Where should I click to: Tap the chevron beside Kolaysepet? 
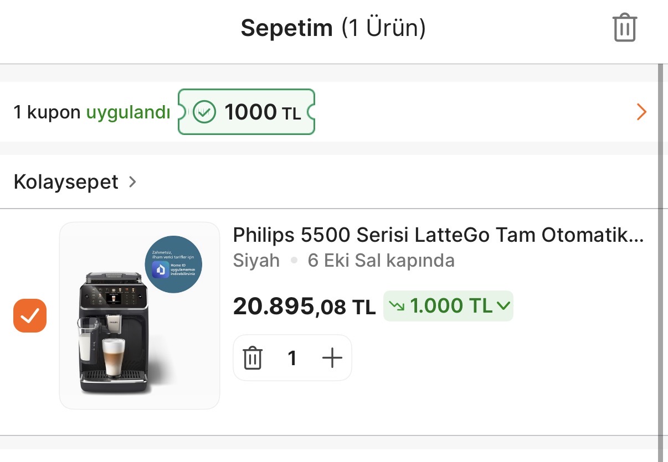132,181
